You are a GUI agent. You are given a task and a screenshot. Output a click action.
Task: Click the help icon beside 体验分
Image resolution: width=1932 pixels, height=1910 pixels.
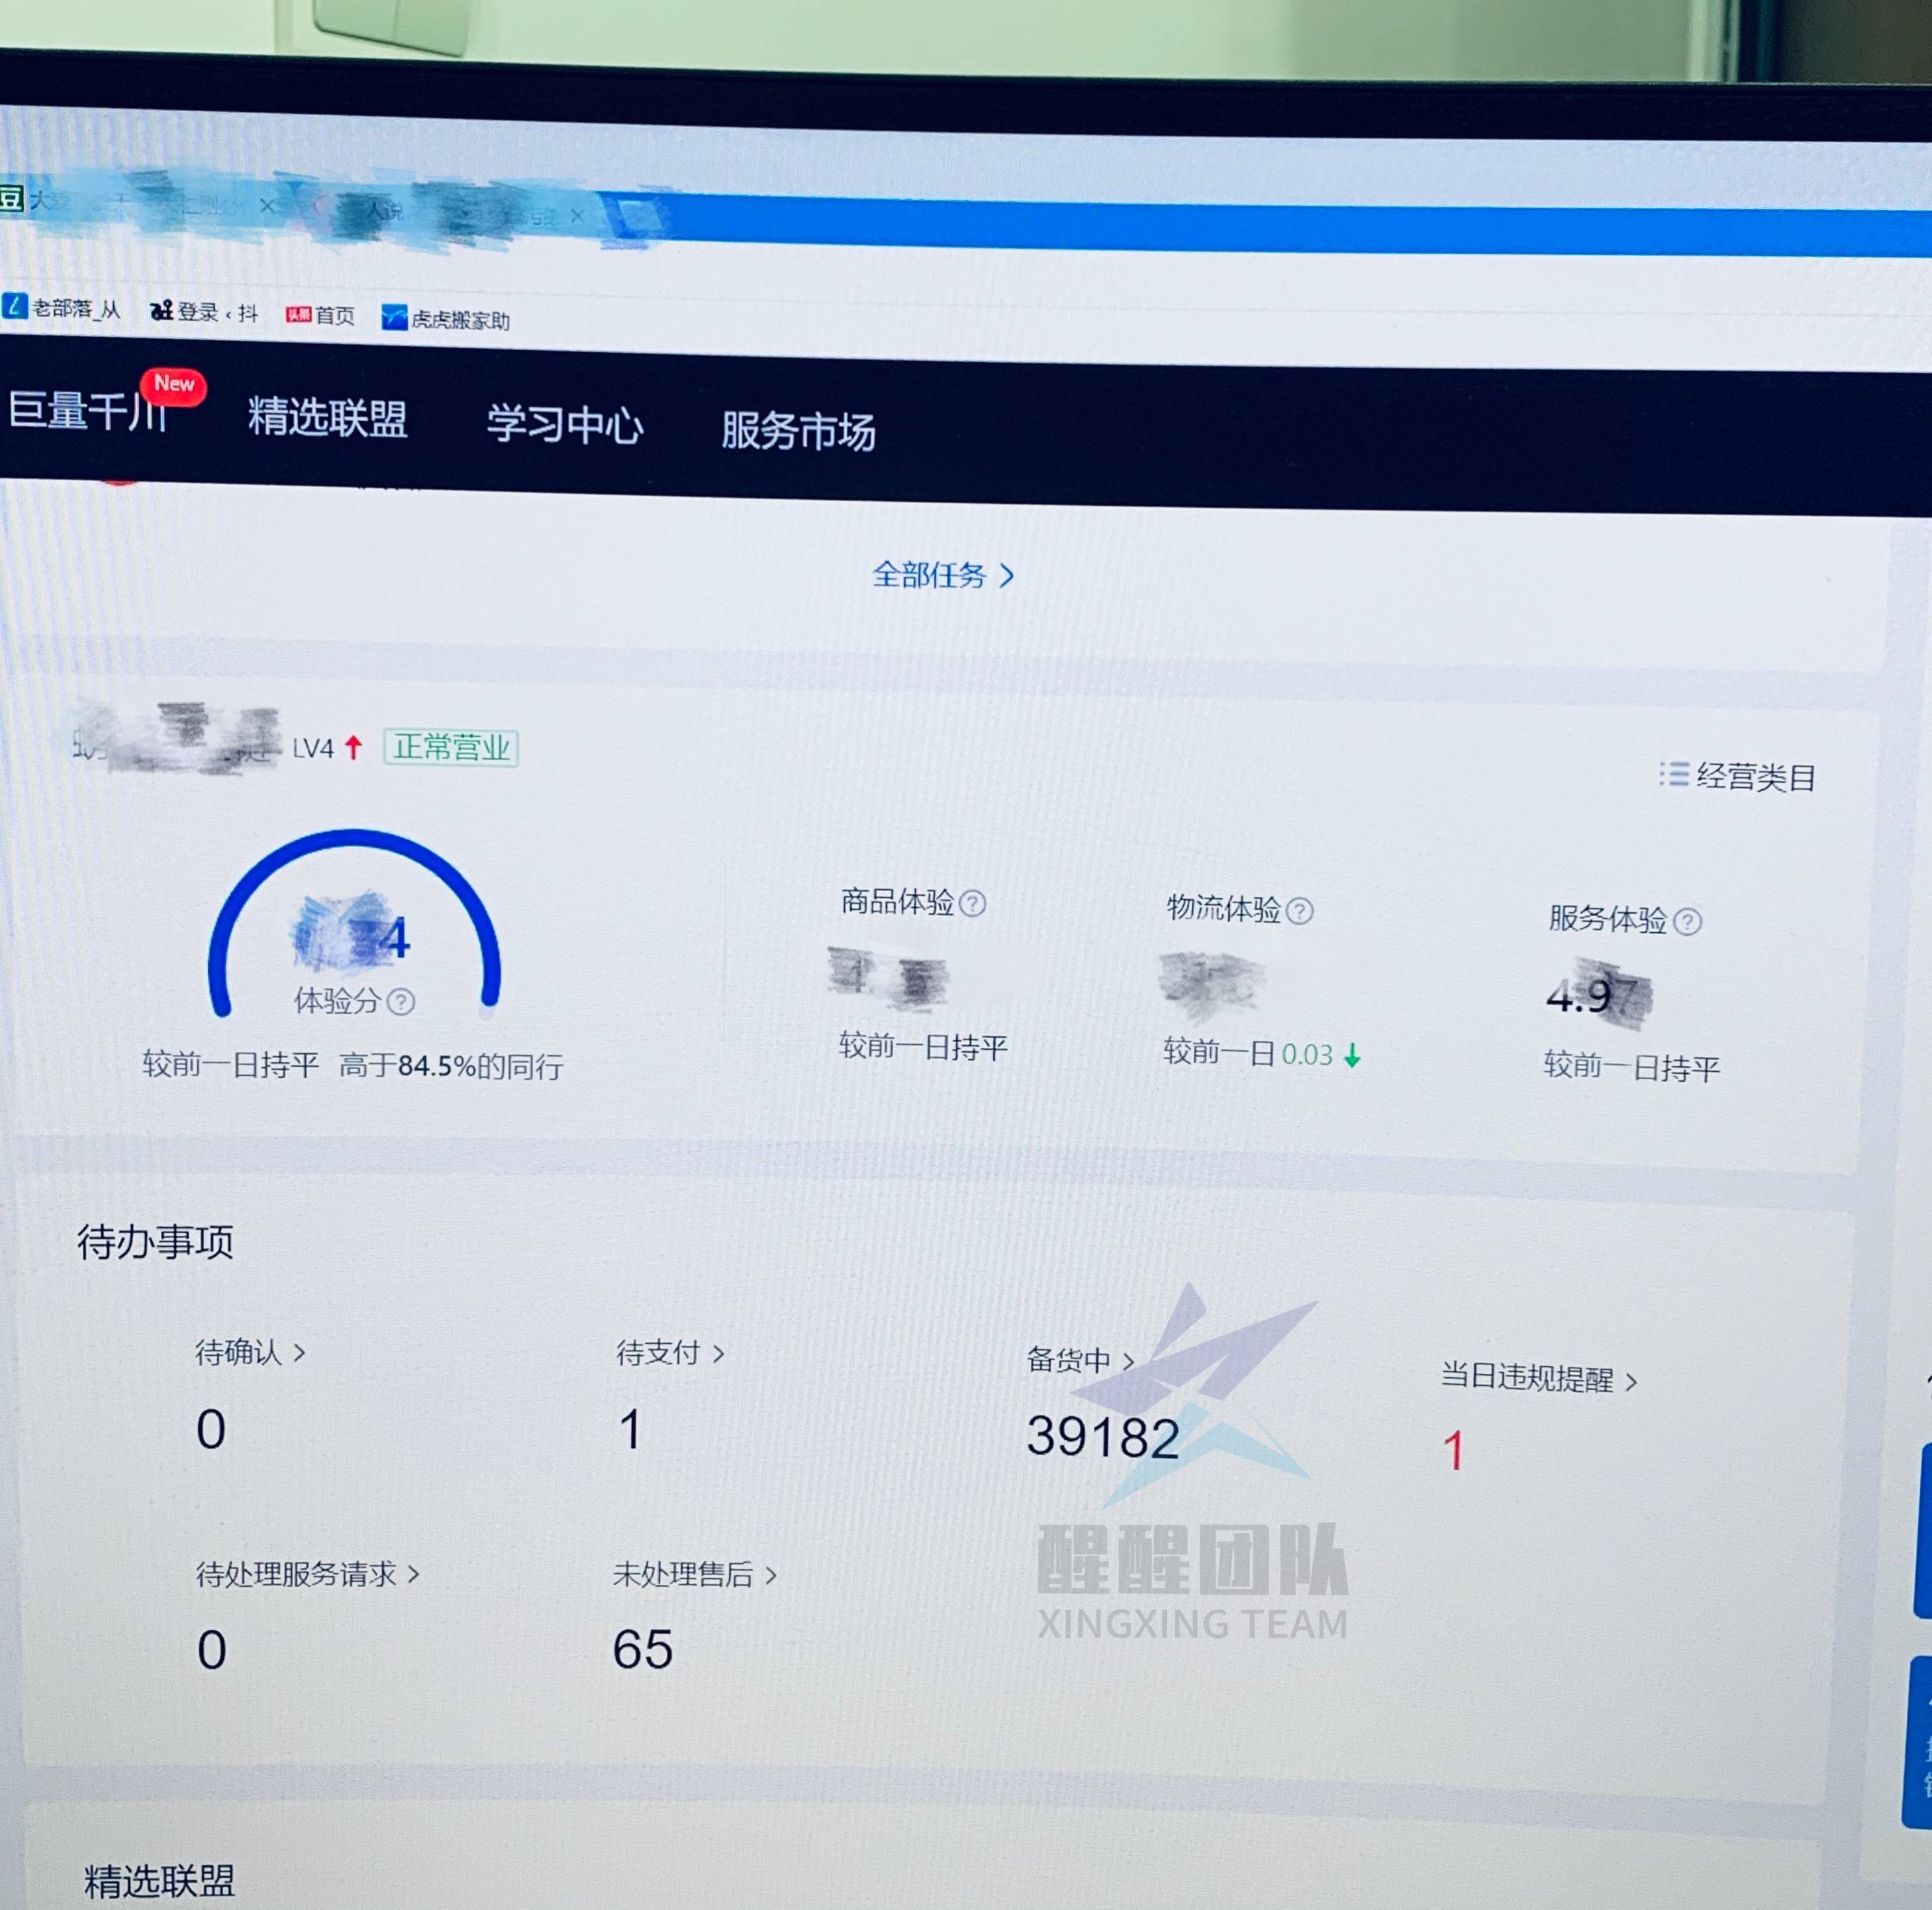pyautogui.click(x=401, y=1002)
